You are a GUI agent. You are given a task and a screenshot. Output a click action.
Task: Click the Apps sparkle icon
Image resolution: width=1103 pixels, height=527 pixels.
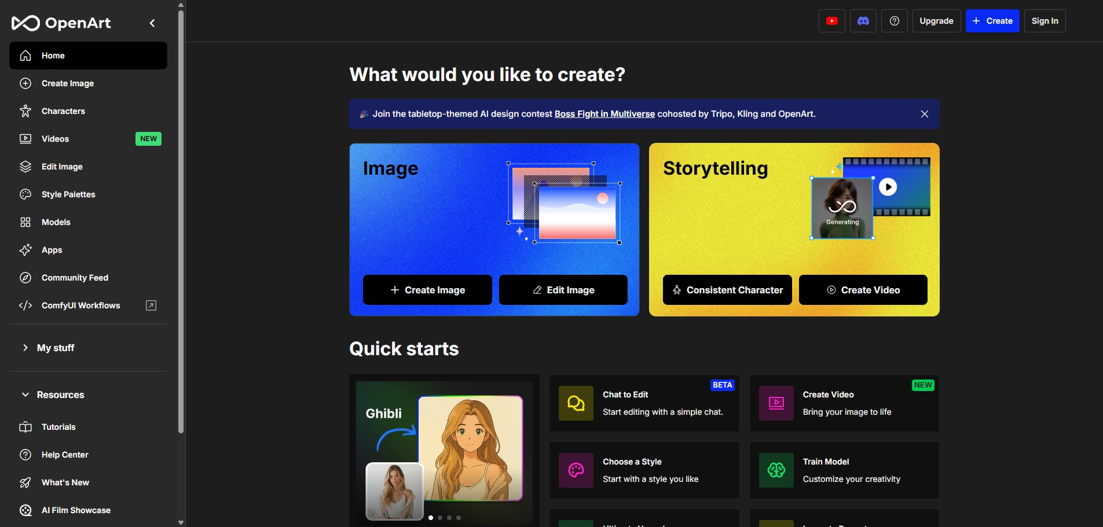[25, 250]
